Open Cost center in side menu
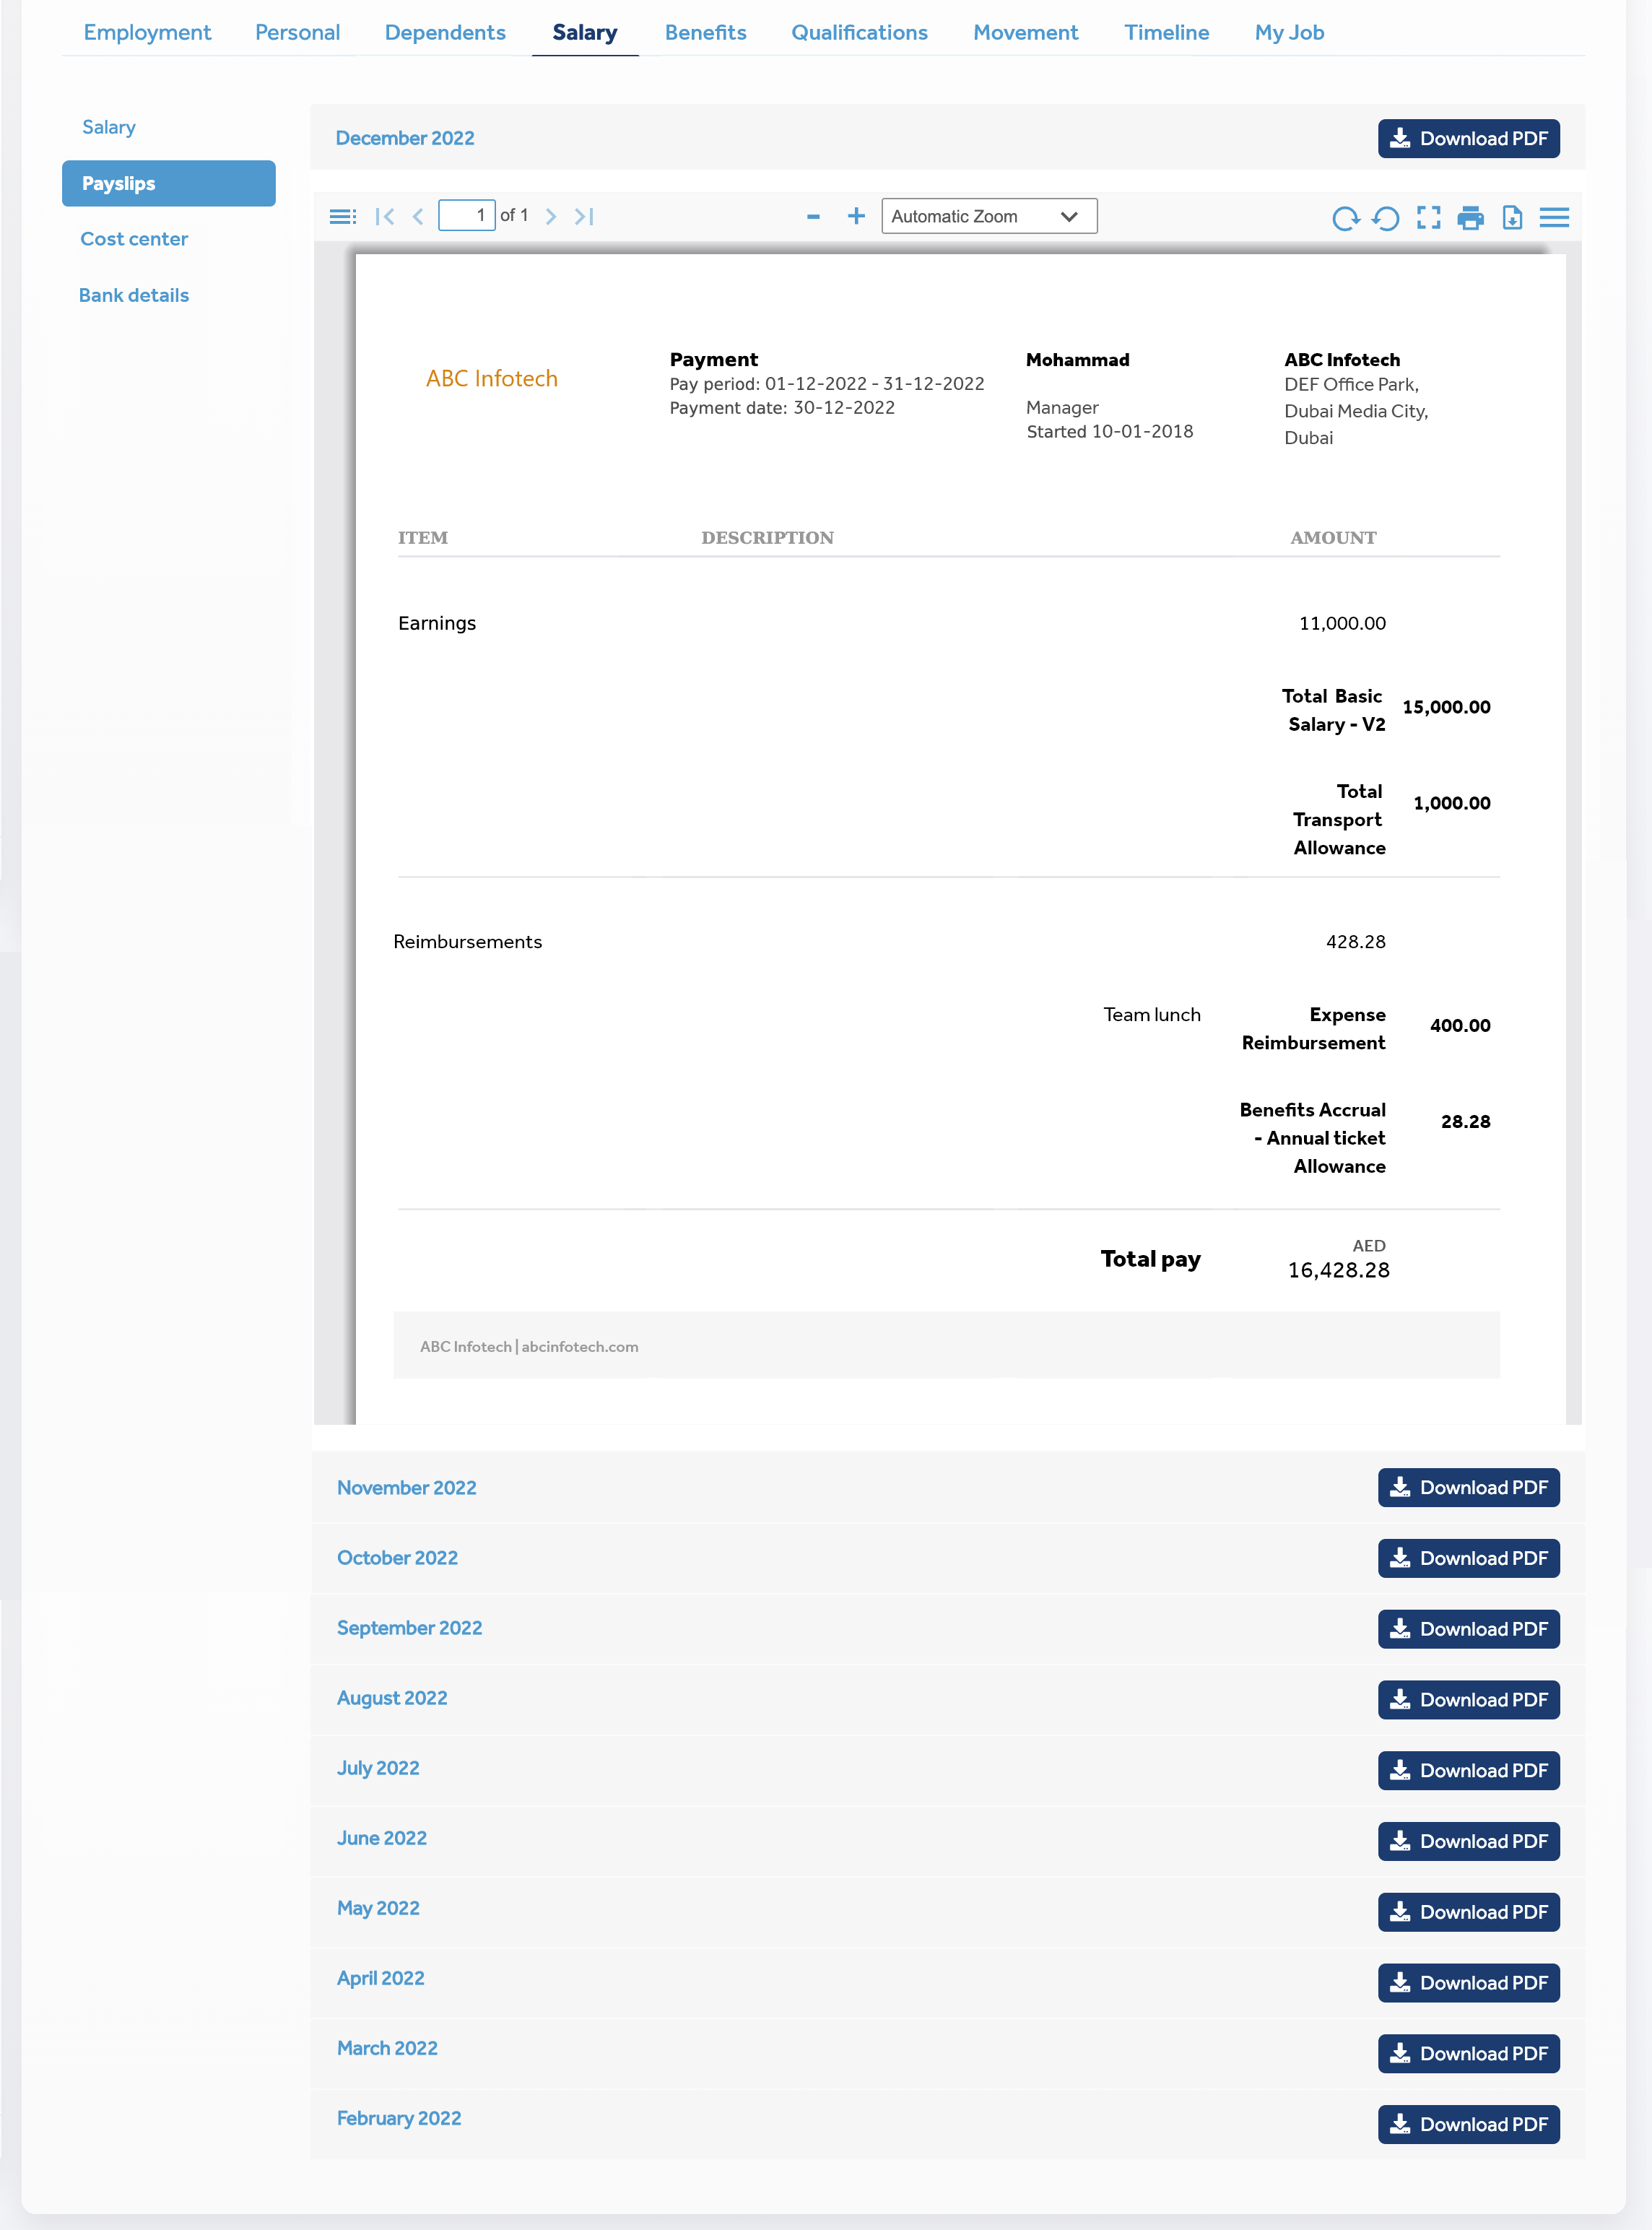The image size is (1652, 2230). pyautogui.click(x=134, y=239)
